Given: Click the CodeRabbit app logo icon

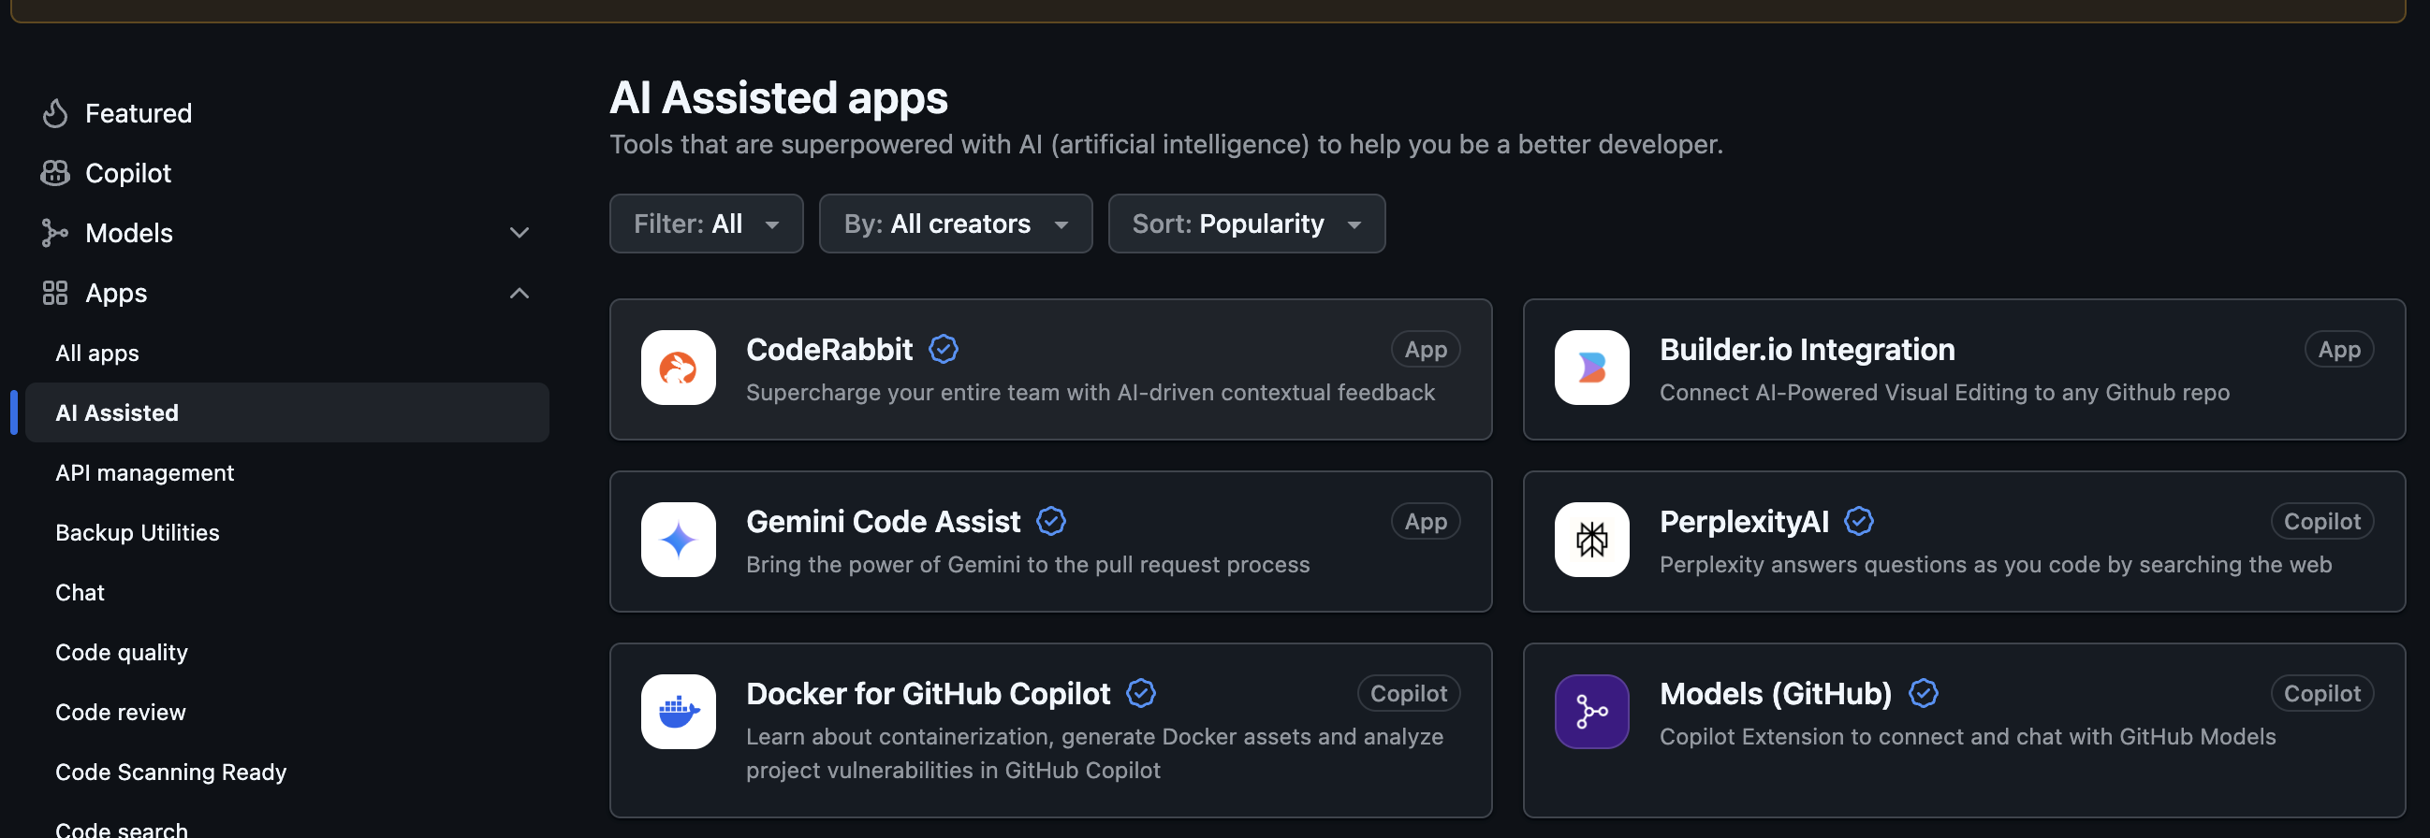Looking at the screenshot, I should 678,368.
